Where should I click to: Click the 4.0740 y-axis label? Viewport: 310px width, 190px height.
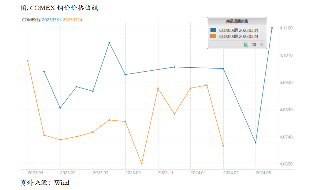click(286, 137)
